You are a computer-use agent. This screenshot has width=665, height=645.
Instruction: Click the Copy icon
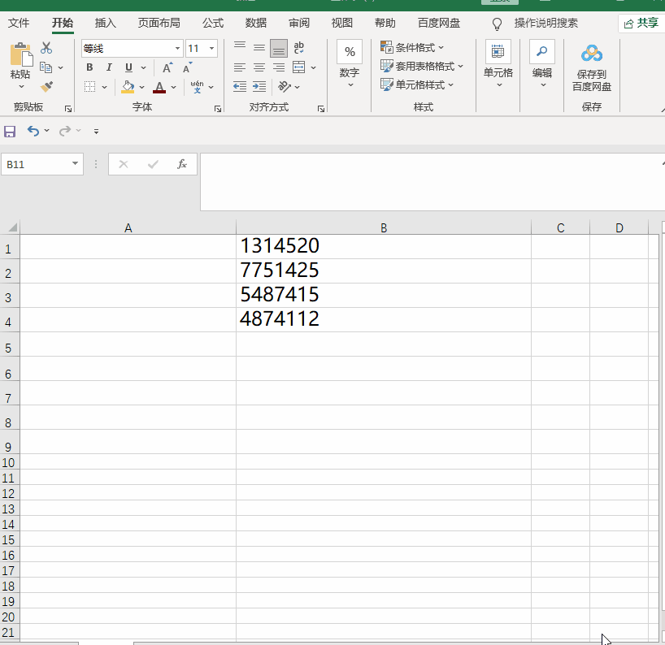(46, 67)
